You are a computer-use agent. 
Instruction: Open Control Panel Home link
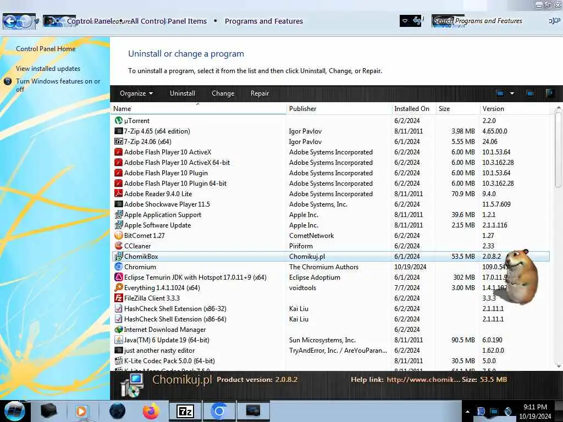(46, 49)
